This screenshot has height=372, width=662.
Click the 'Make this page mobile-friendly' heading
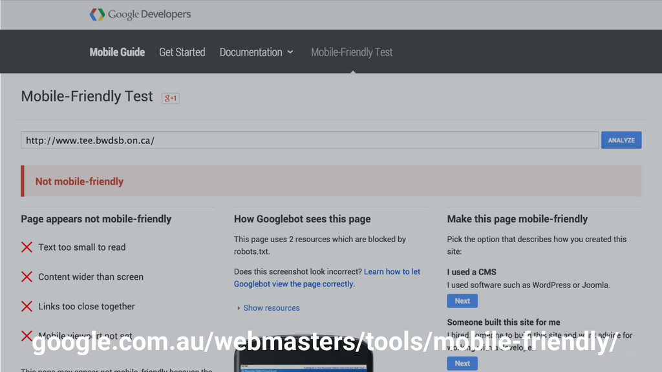[x=517, y=219]
